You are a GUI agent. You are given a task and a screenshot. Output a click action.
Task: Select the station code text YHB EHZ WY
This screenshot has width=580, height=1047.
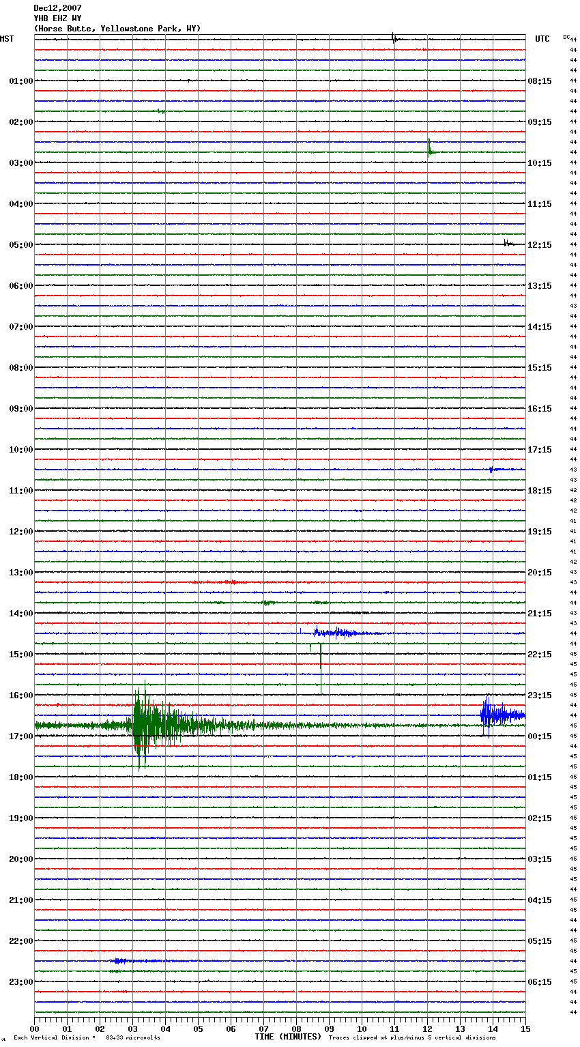[57, 18]
